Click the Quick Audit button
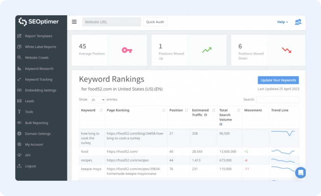This screenshot has height=196, width=321. coord(155,22)
